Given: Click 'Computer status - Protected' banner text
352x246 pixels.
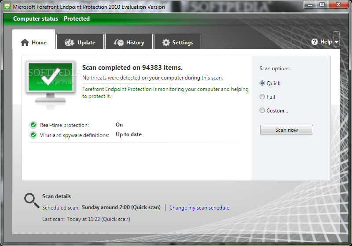Looking at the screenshot, I should [x=51, y=18].
